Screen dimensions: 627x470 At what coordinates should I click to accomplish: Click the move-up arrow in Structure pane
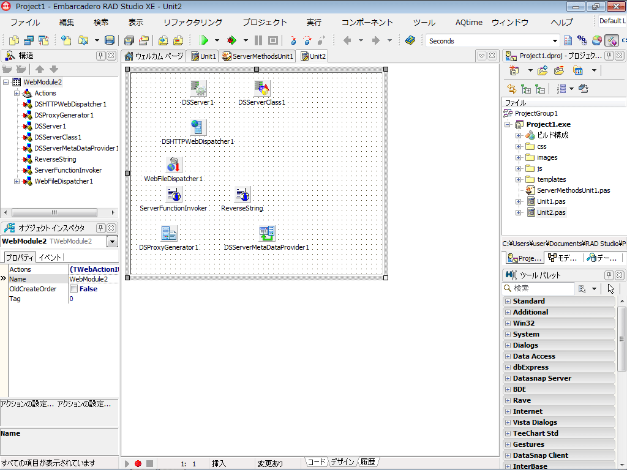[40, 69]
